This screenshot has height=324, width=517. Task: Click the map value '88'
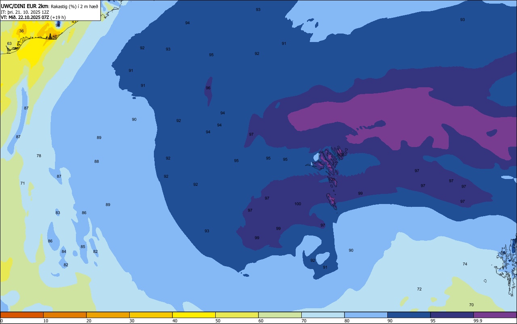point(97,162)
